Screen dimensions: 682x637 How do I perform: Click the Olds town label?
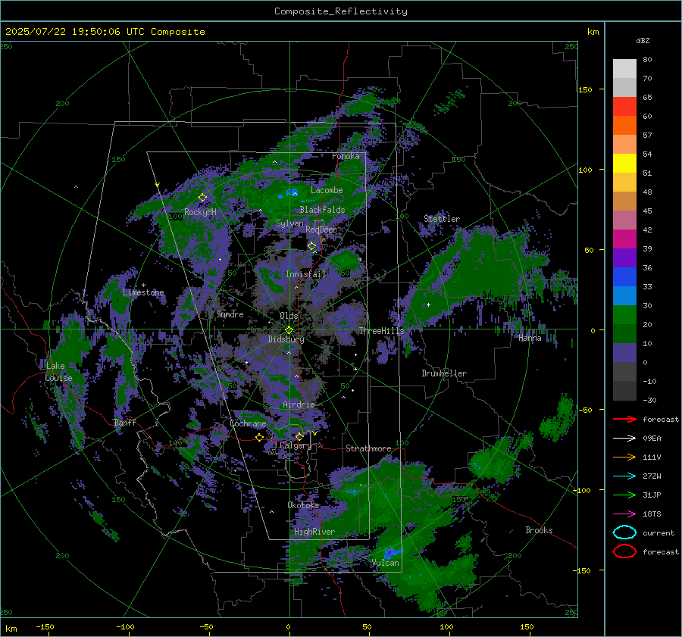click(289, 316)
